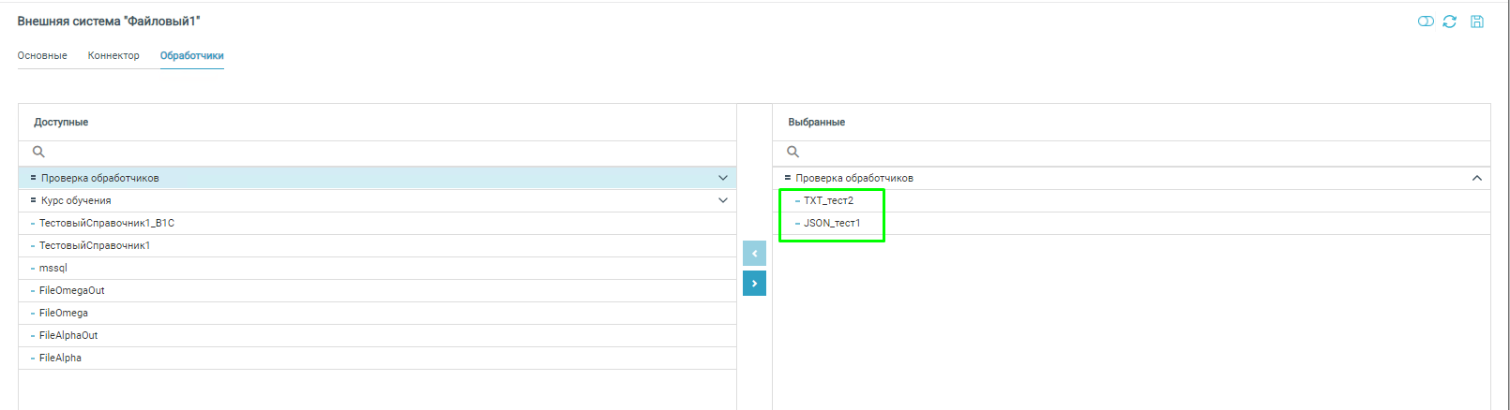Image resolution: width=1510 pixels, height=410 pixels.
Task: Collapse Проверка обработчиков in selected list
Action: tap(1476, 178)
